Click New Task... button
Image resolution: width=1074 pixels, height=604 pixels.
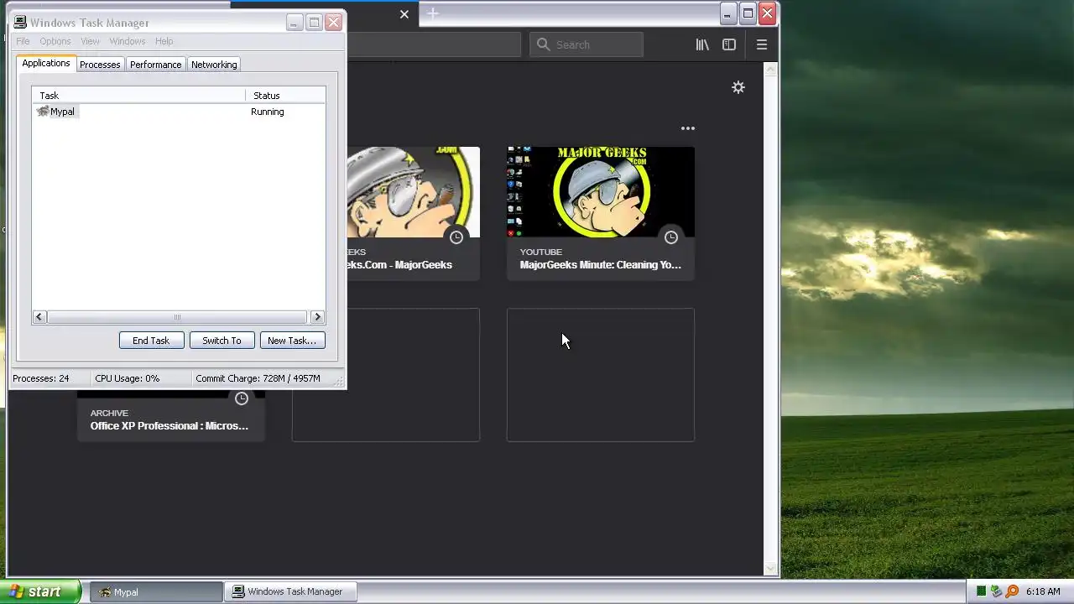pyautogui.click(x=292, y=341)
